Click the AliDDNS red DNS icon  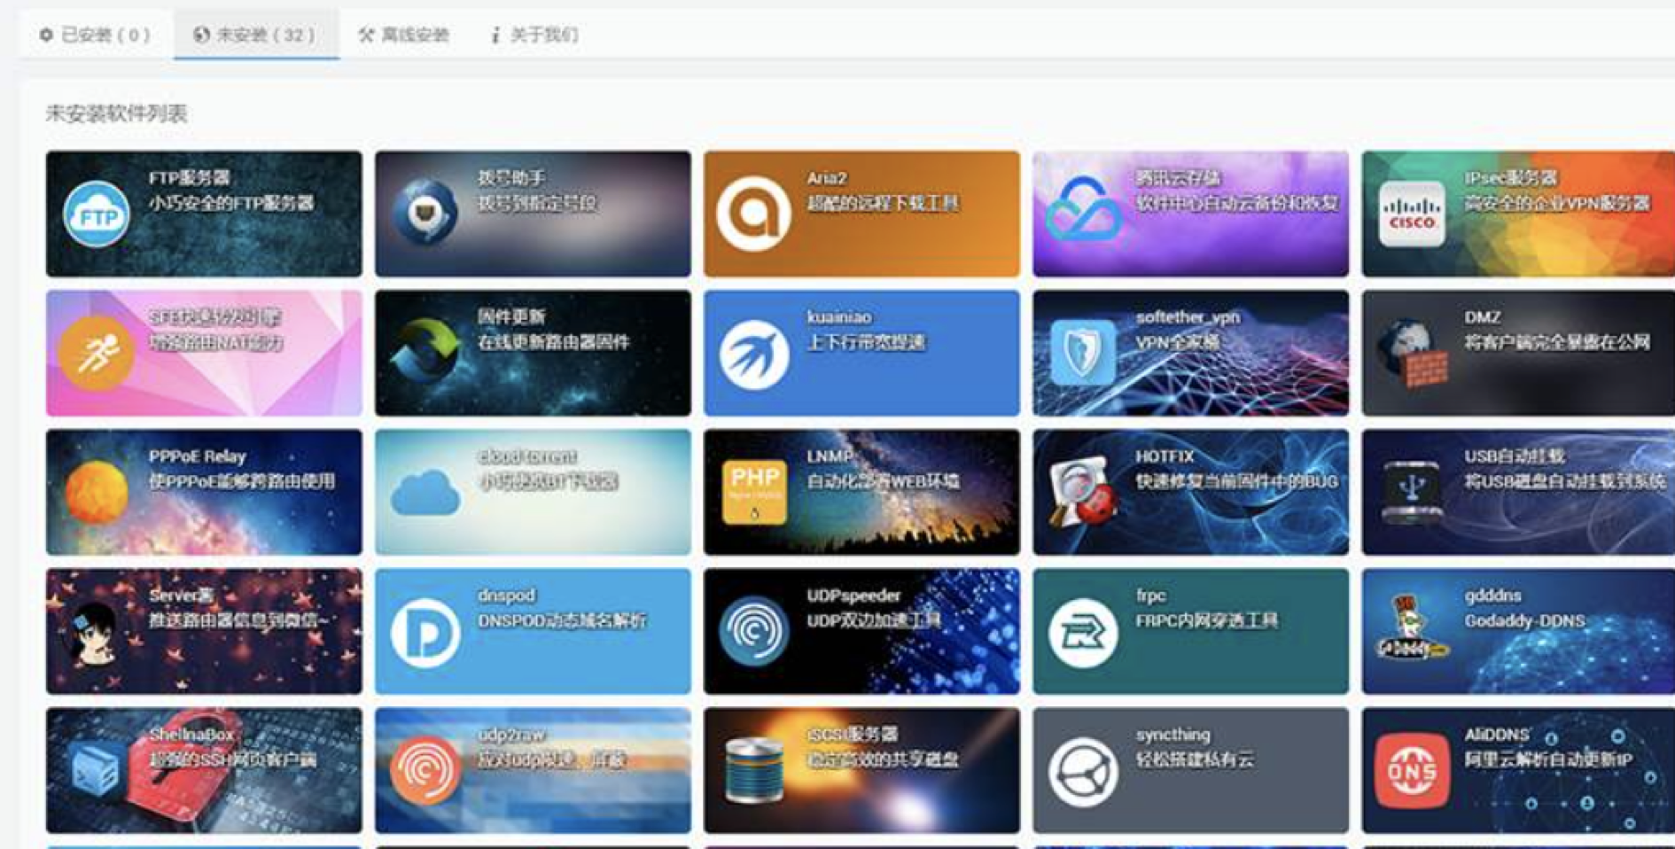pyautogui.click(x=1412, y=771)
